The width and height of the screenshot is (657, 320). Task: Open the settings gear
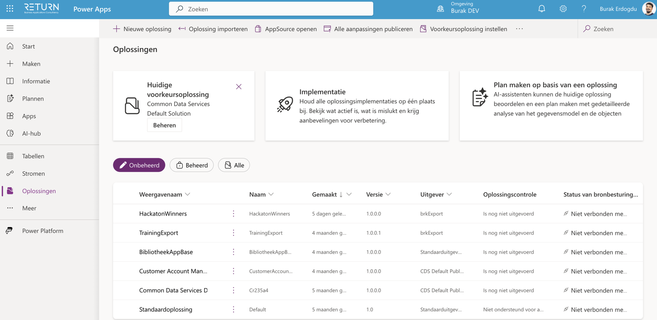[563, 9]
